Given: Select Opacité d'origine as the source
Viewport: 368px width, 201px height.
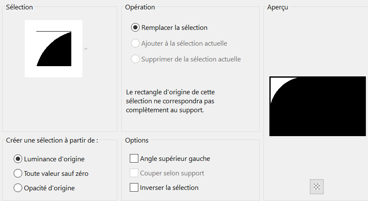Looking at the screenshot, I should (18, 187).
